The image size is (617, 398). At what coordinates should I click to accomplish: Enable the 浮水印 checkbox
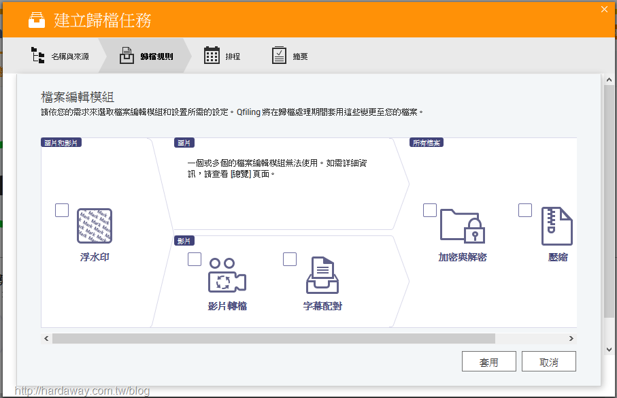(x=62, y=210)
